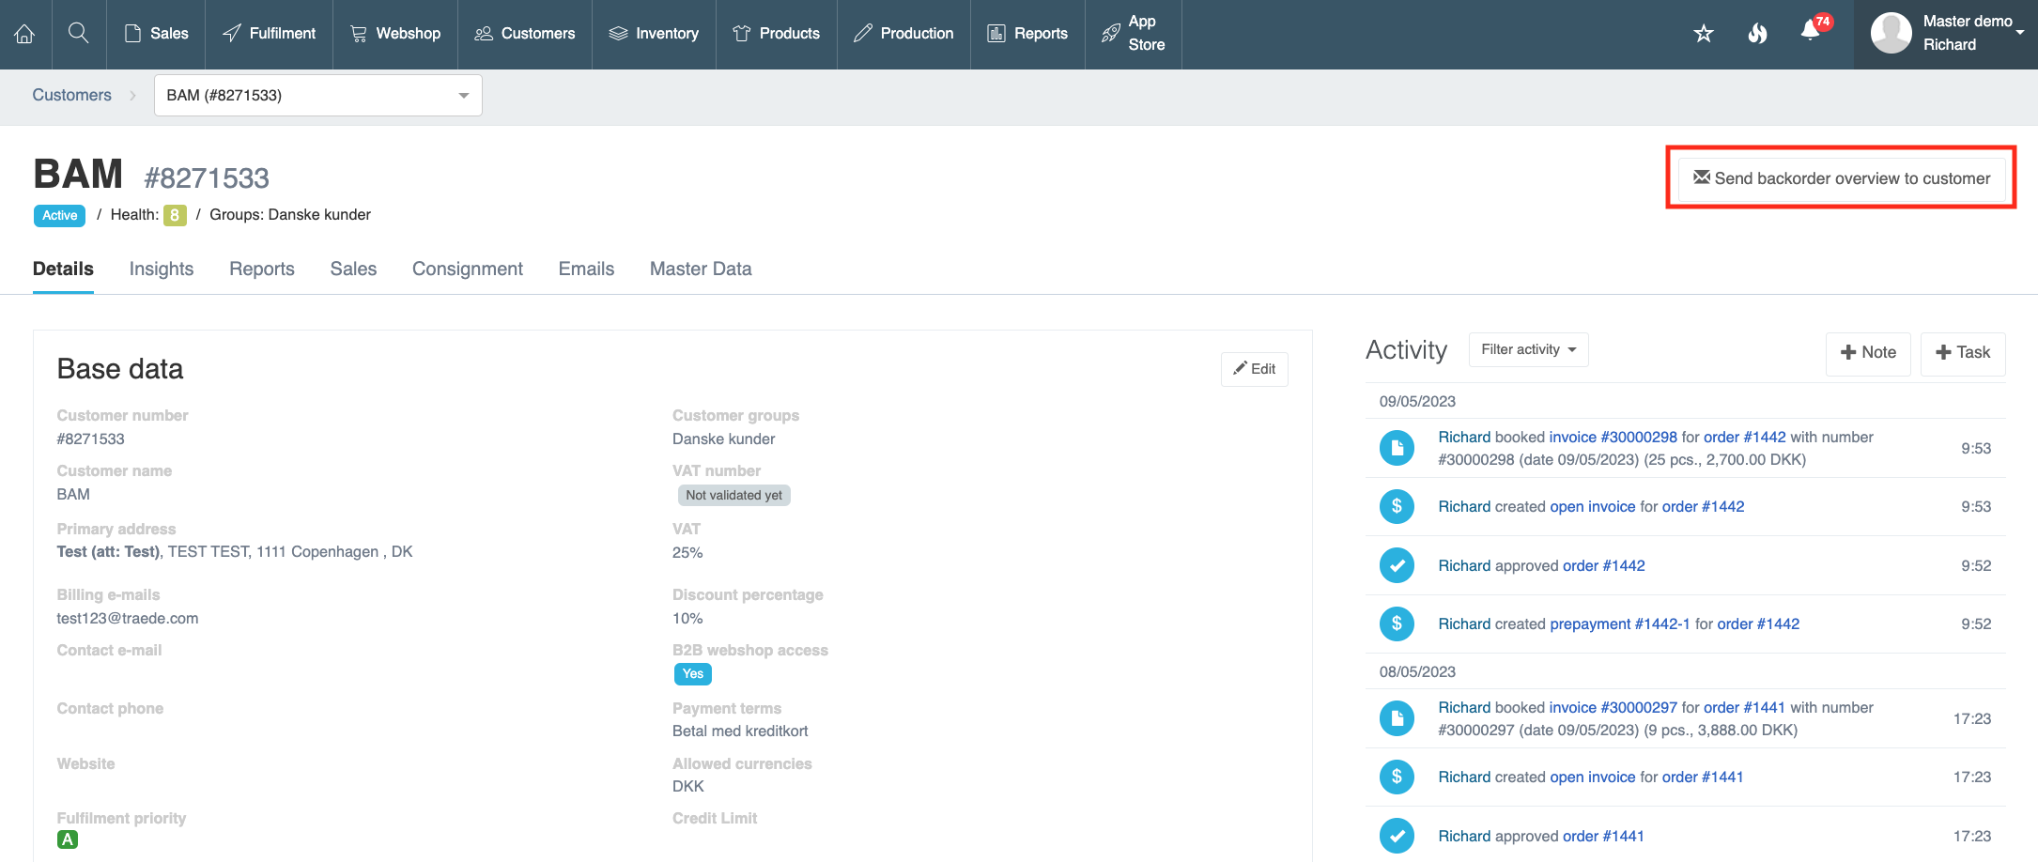Screen dimensions: 2038x862
Task: Click Send backorder overview to customer
Action: 1841,177
